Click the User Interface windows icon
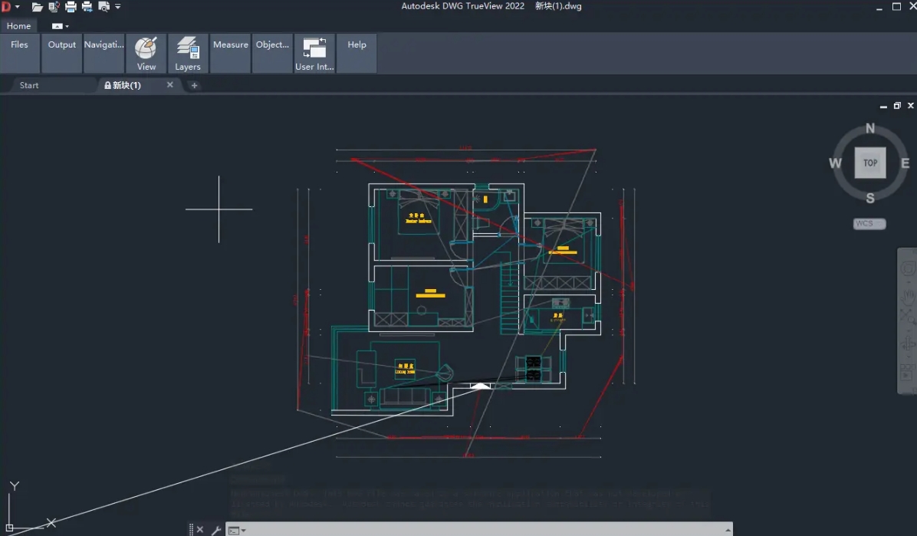Screen dimensions: 917x536 (x=314, y=48)
